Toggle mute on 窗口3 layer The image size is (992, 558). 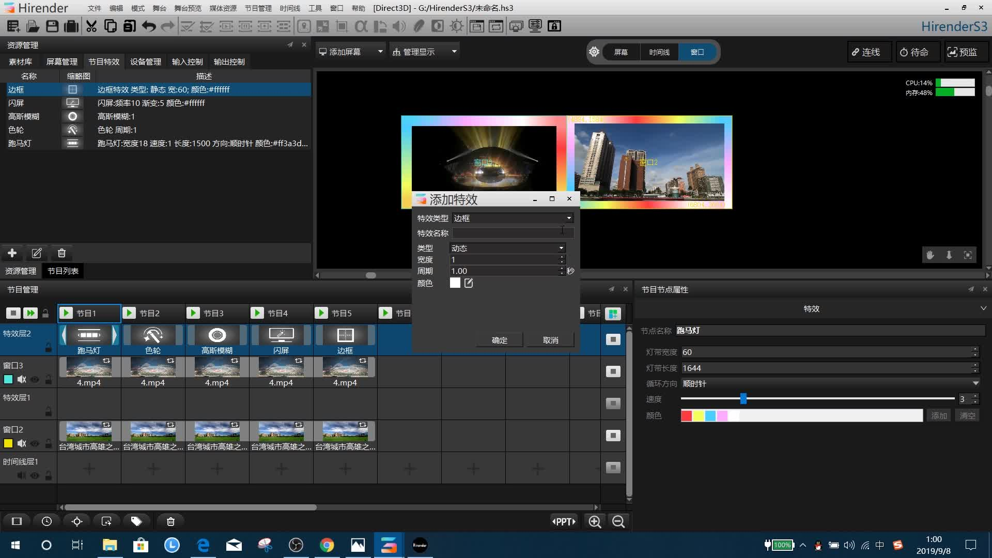pyautogui.click(x=22, y=379)
